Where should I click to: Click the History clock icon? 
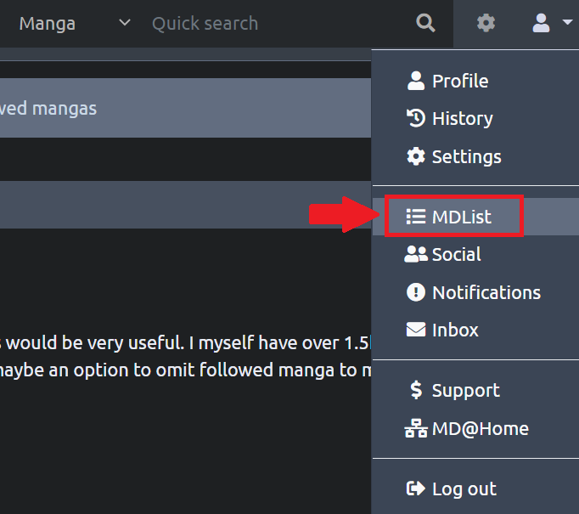tap(416, 118)
